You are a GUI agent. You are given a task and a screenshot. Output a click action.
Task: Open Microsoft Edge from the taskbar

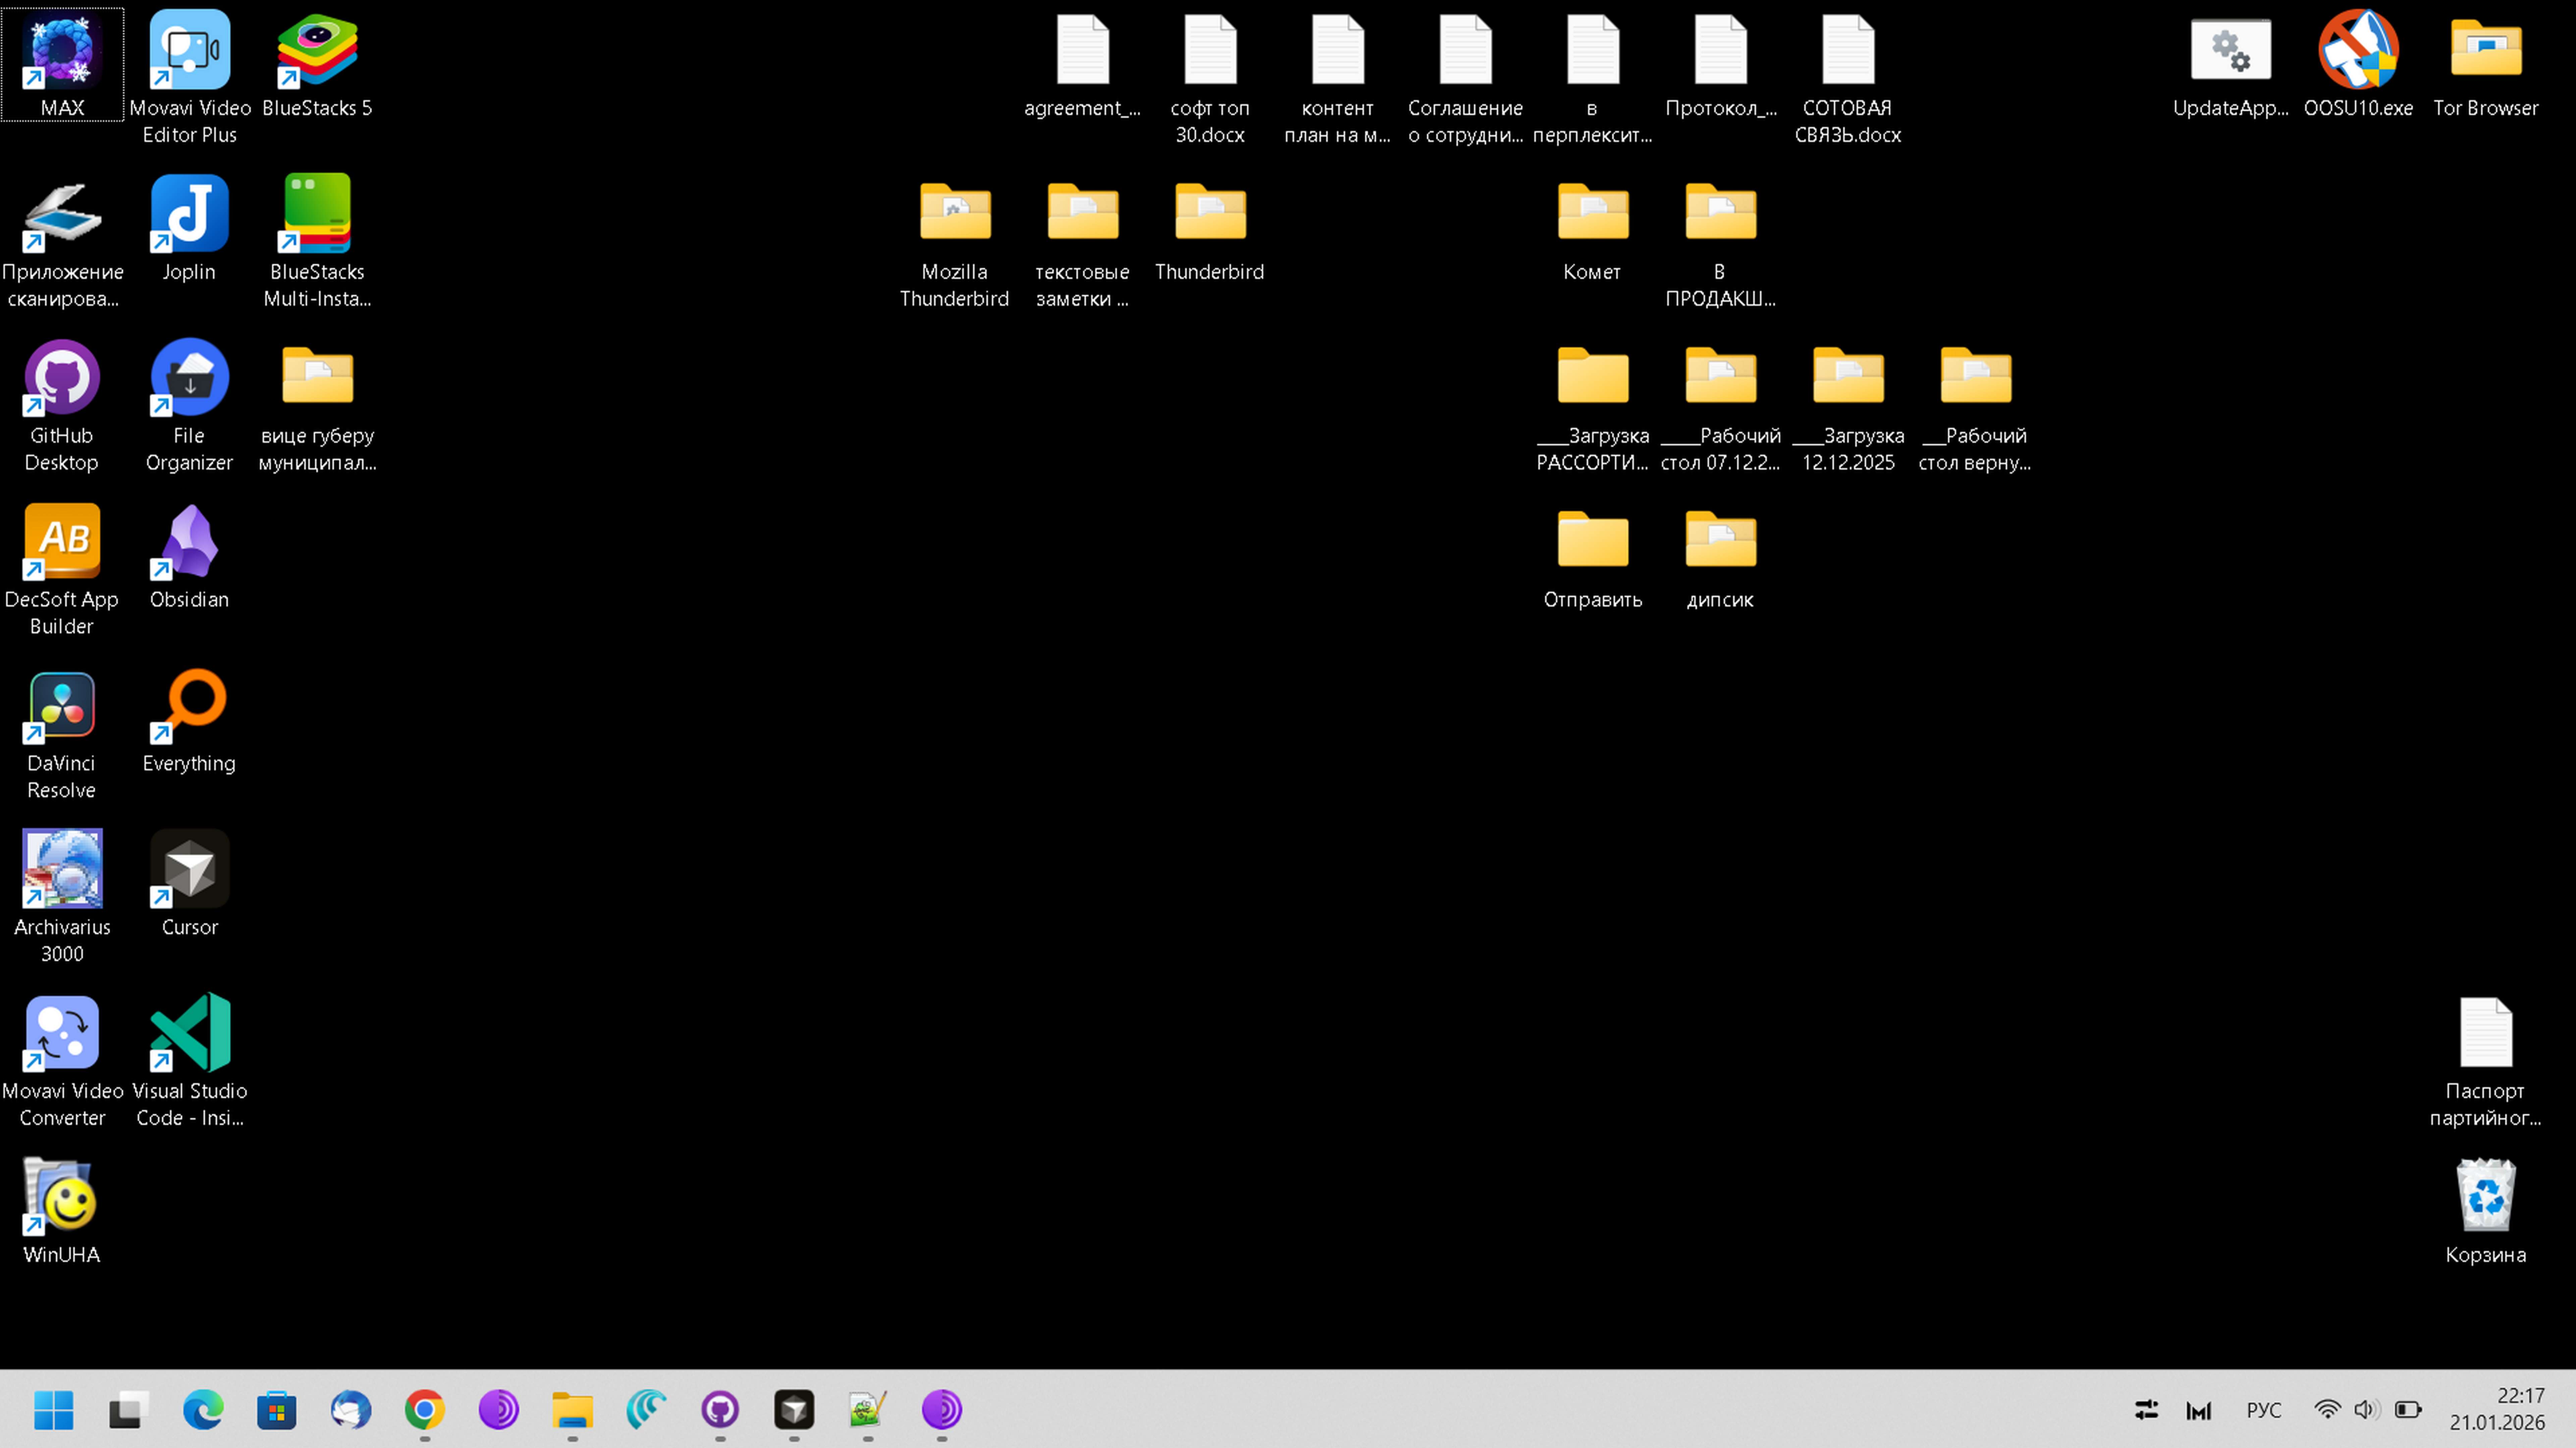coord(203,1410)
